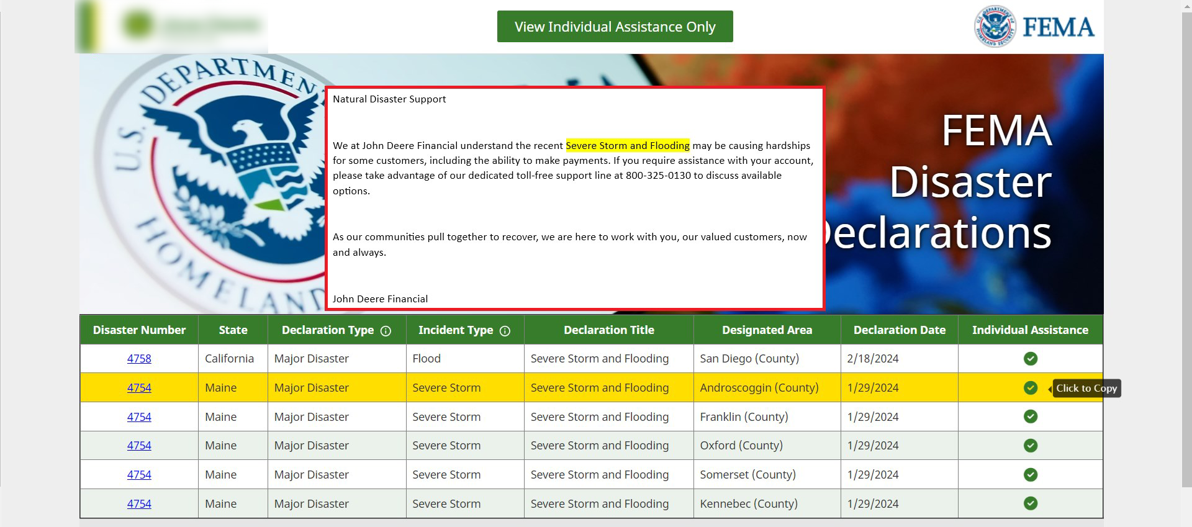1192x527 pixels.
Task: Click green checkmark in Kennebec row
Action: (1030, 503)
